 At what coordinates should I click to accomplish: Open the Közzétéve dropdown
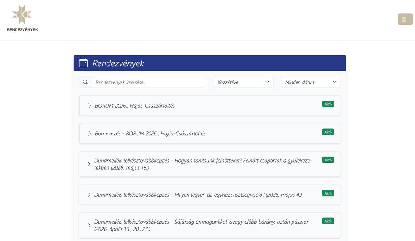click(x=243, y=82)
